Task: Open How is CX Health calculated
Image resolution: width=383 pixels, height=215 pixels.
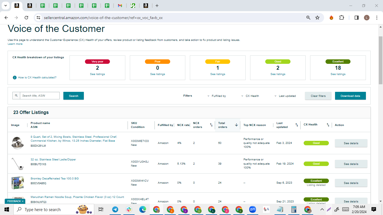Action: coord(37,78)
